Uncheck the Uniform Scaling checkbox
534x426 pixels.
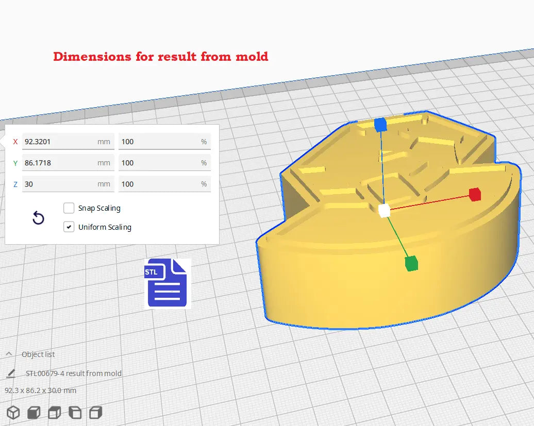tap(69, 227)
